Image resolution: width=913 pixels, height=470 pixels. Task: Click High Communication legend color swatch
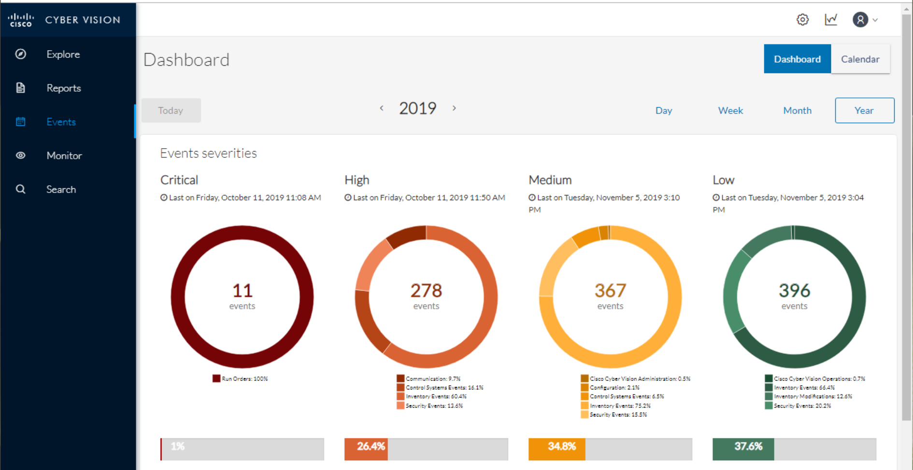(x=400, y=379)
